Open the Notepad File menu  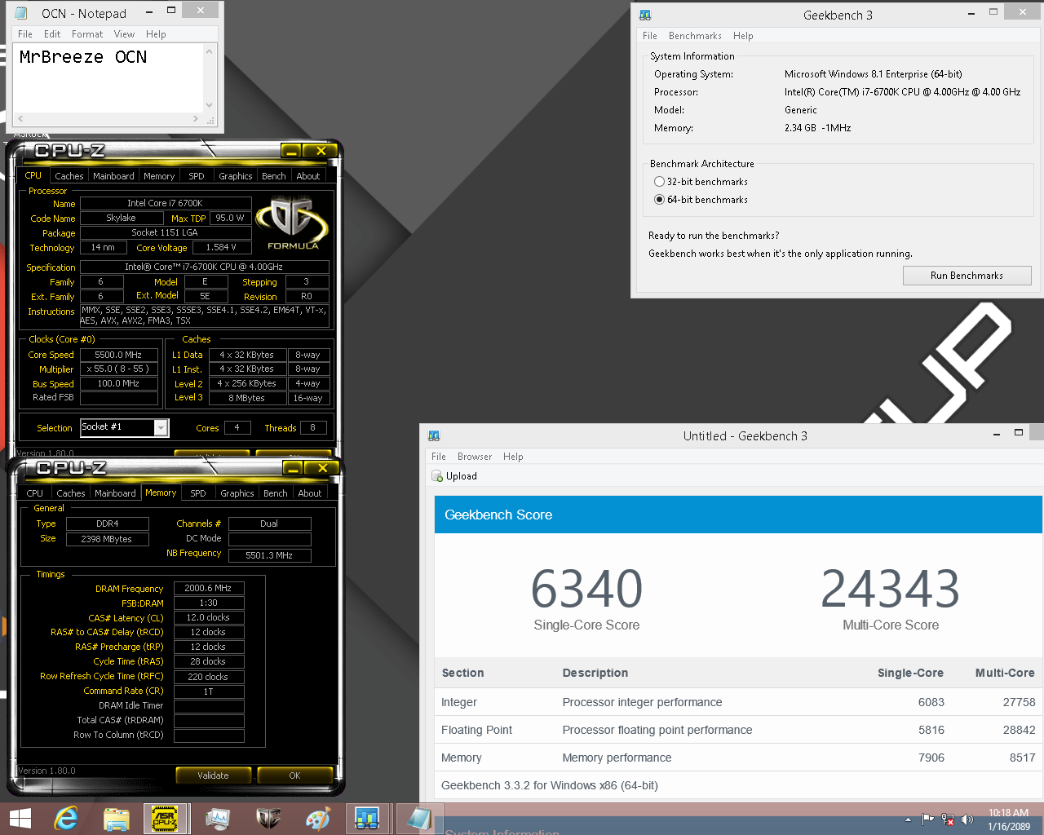[x=25, y=34]
